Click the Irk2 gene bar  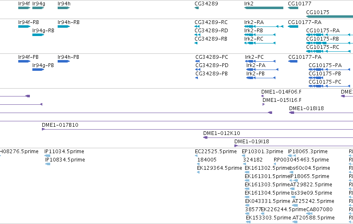click(x=264, y=8)
